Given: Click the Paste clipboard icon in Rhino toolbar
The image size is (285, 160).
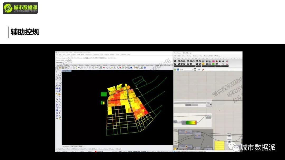Looking at the screenshot, I should (x=76, y=67).
